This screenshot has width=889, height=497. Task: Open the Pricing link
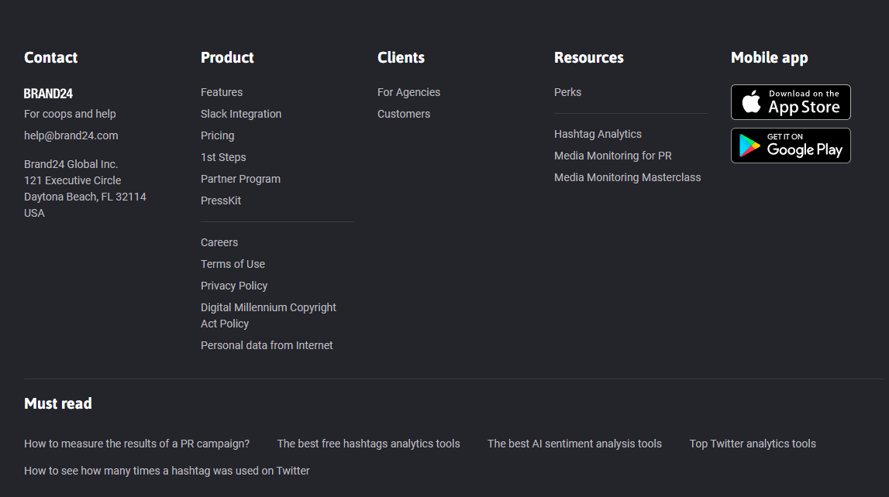pos(217,135)
